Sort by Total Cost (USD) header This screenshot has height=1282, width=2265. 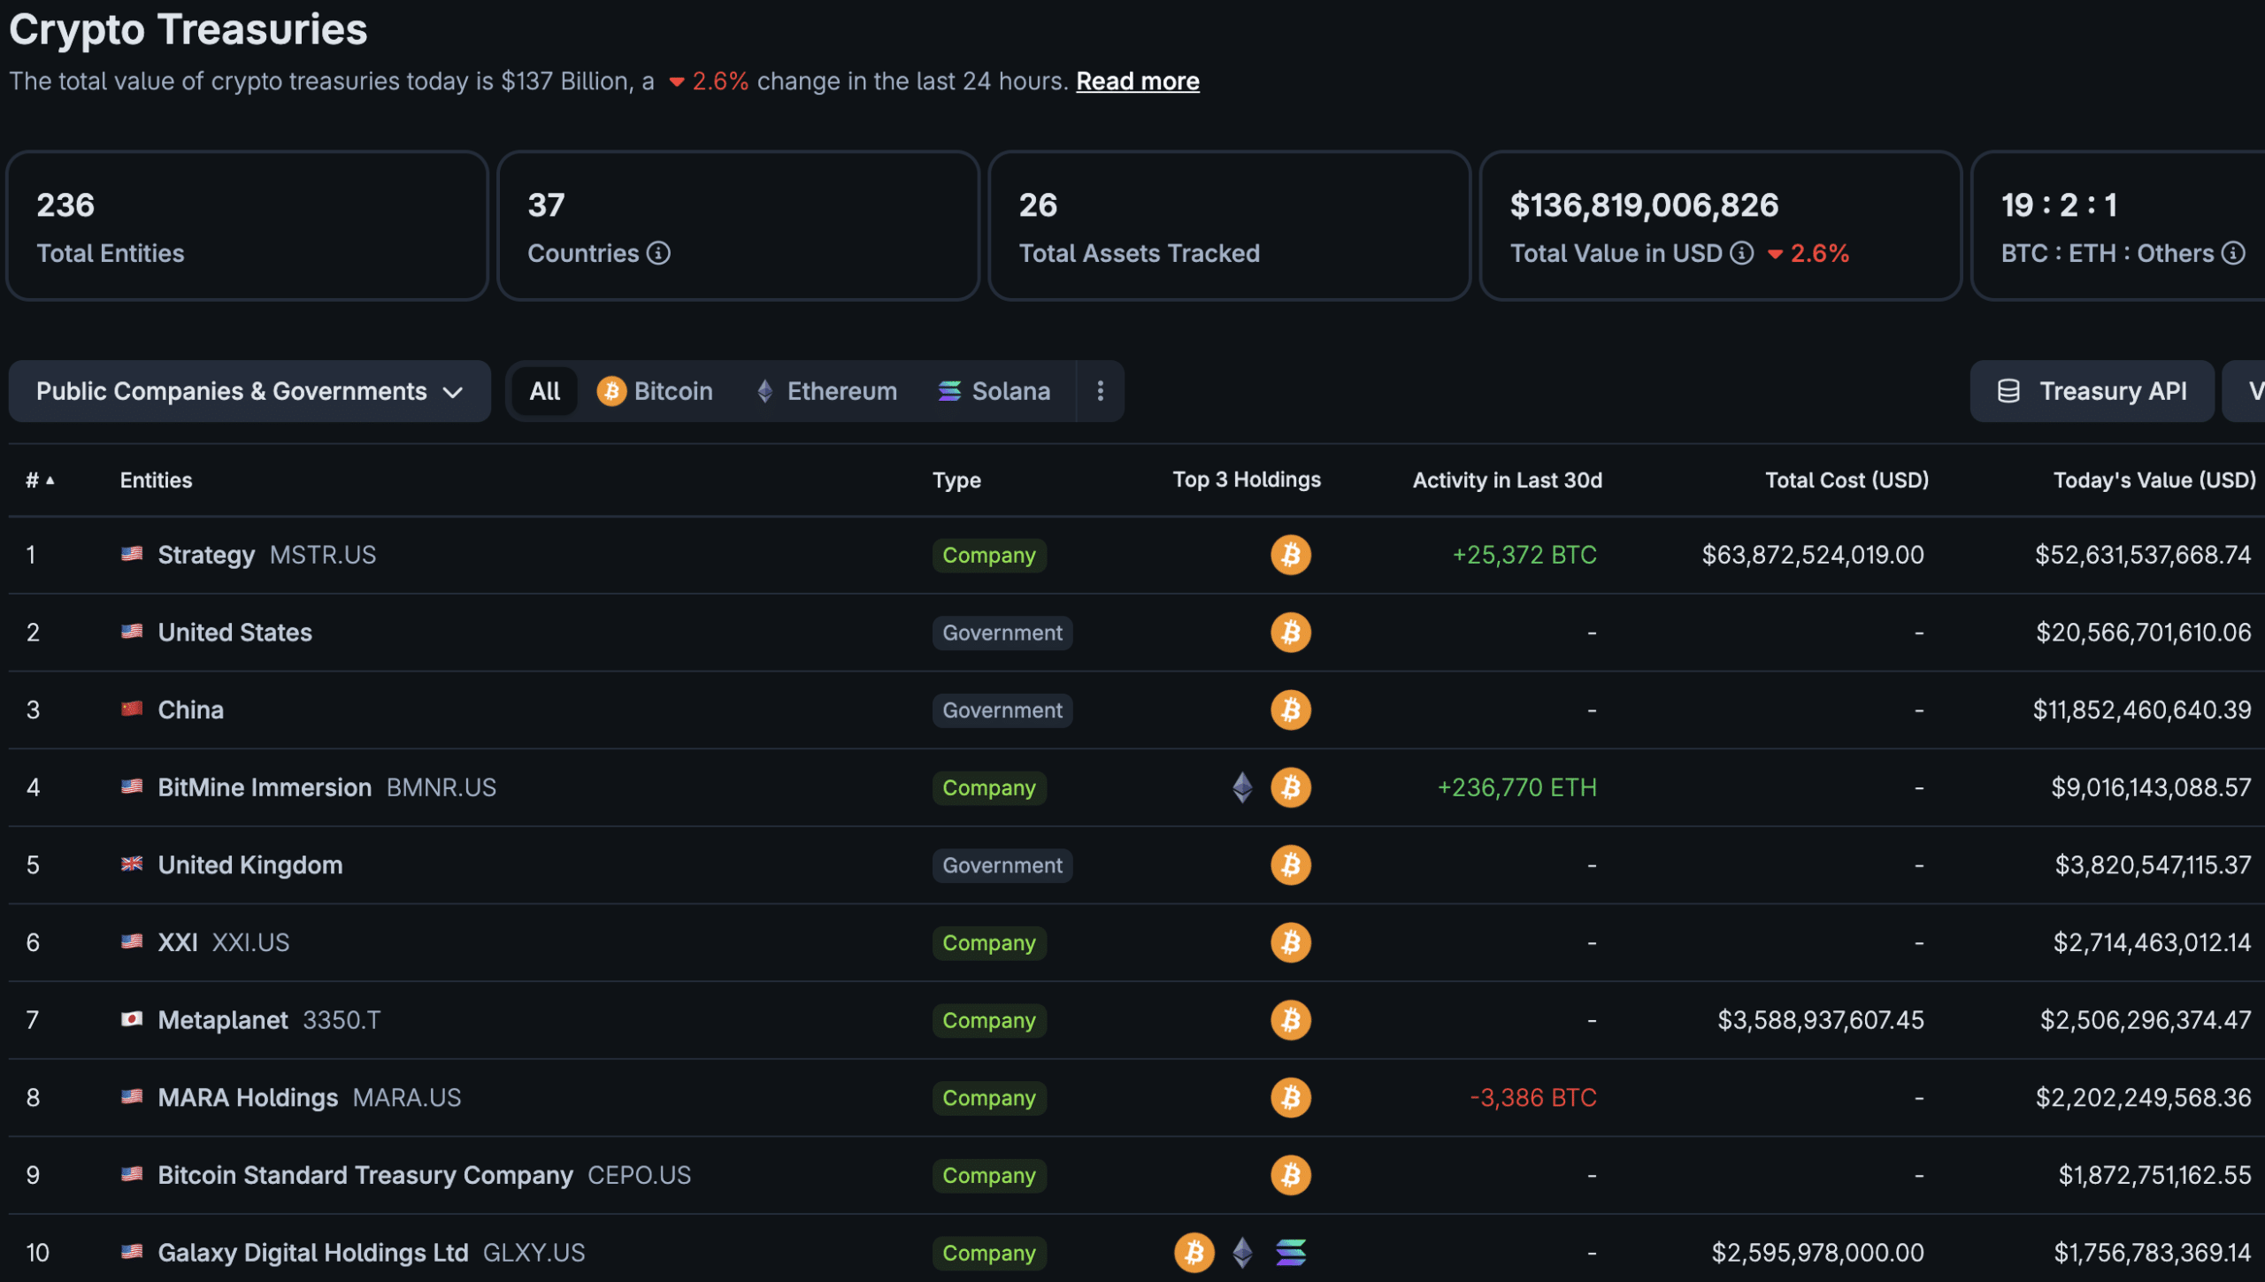coord(1847,480)
